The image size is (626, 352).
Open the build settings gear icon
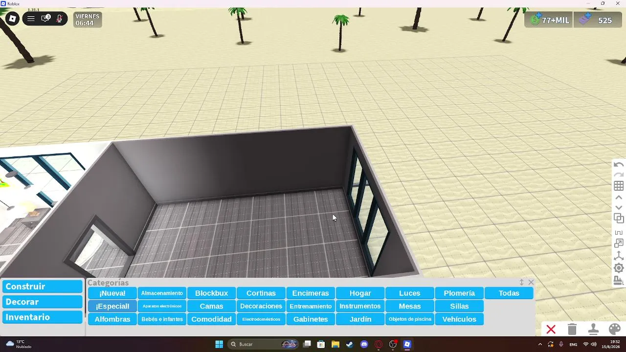point(619,268)
